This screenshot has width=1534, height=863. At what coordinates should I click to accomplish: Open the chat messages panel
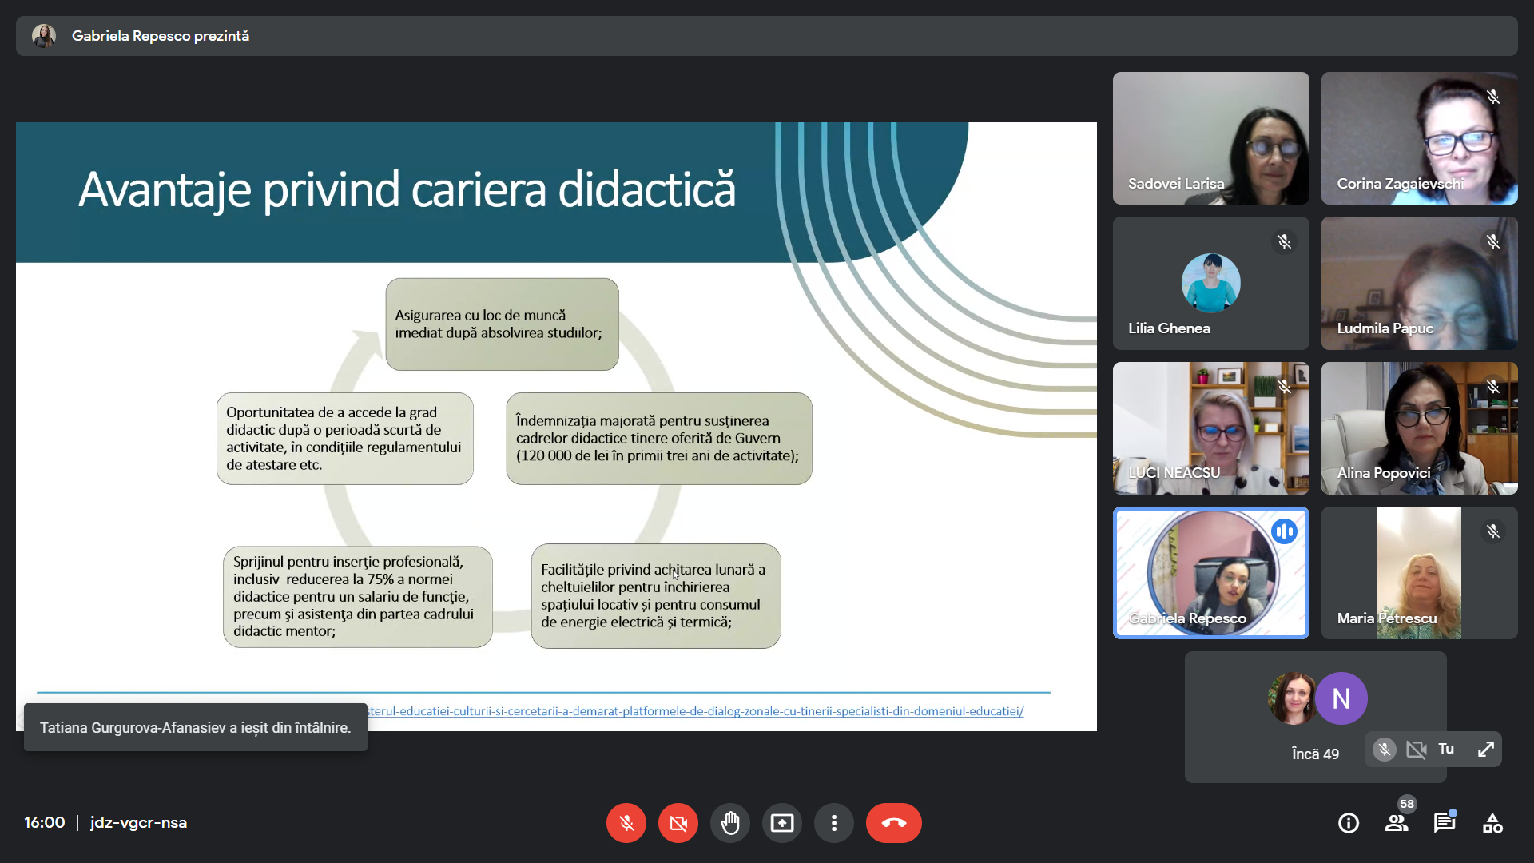pyautogui.click(x=1445, y=823)
